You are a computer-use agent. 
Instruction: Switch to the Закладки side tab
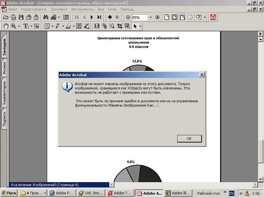click(4, 46)
